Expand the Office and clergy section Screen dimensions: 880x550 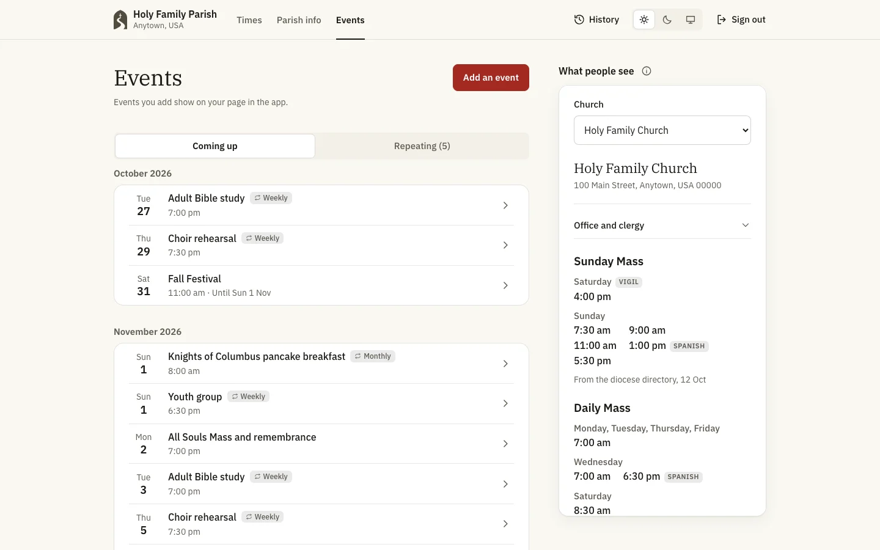[x=662, y=226]
